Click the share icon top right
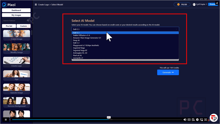 point(217,3)
